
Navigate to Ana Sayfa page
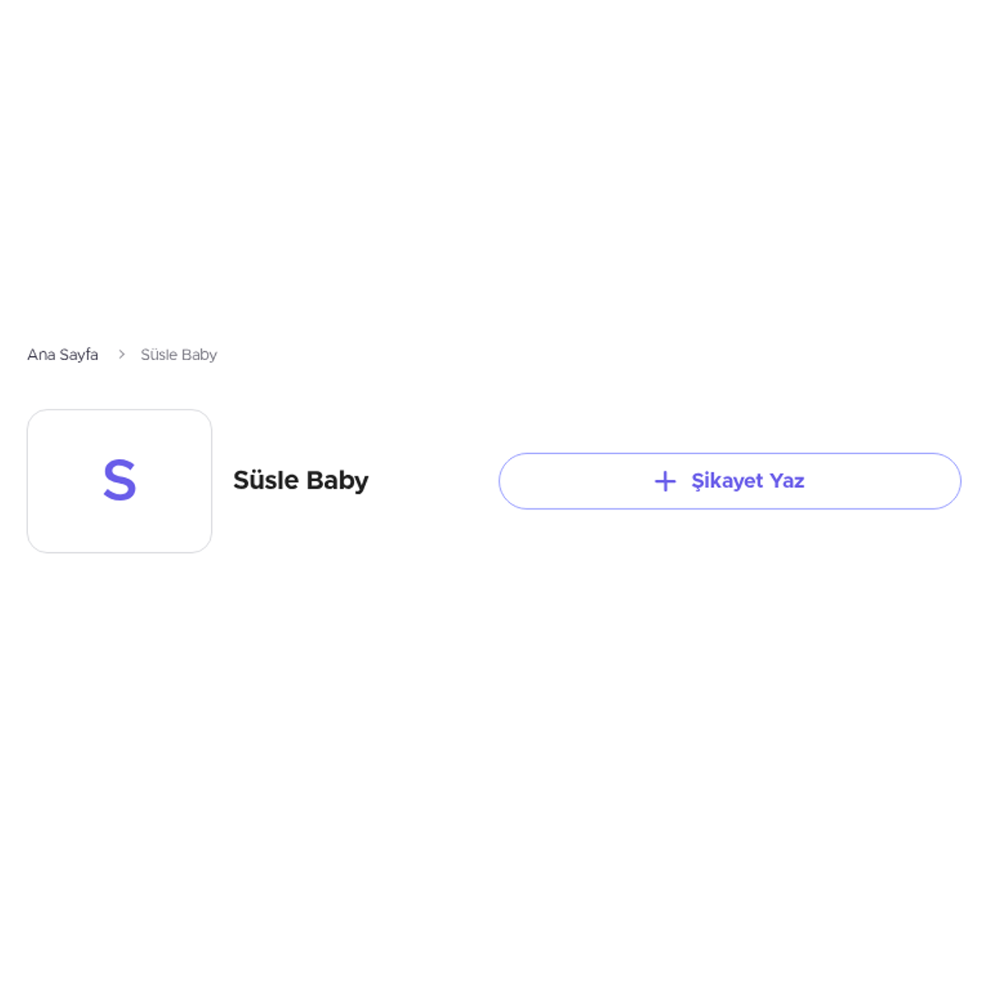click(63, 354)
